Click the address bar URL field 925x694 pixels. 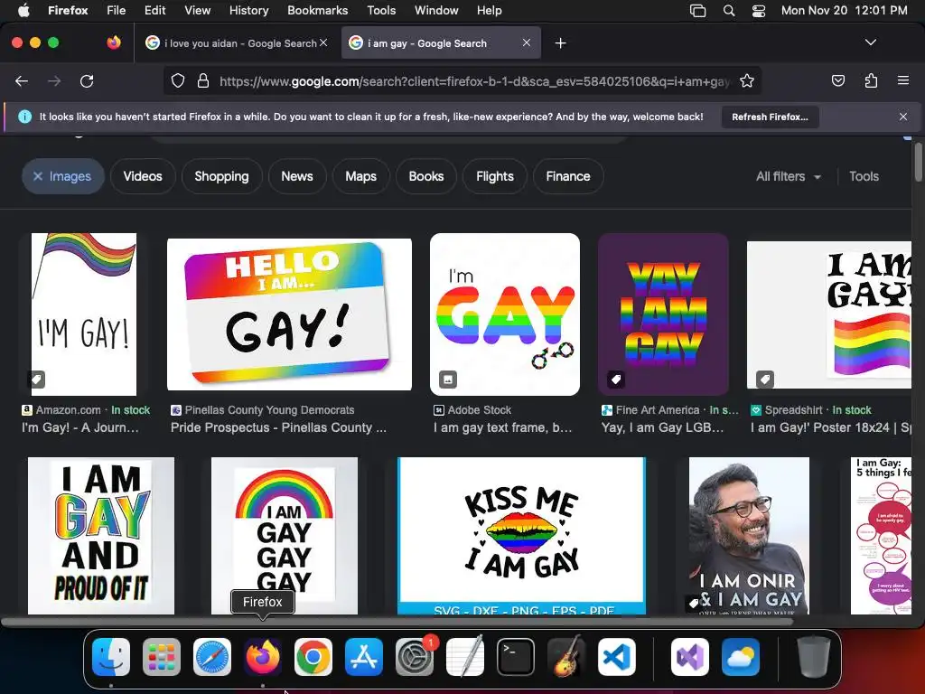tap(475, 80)
